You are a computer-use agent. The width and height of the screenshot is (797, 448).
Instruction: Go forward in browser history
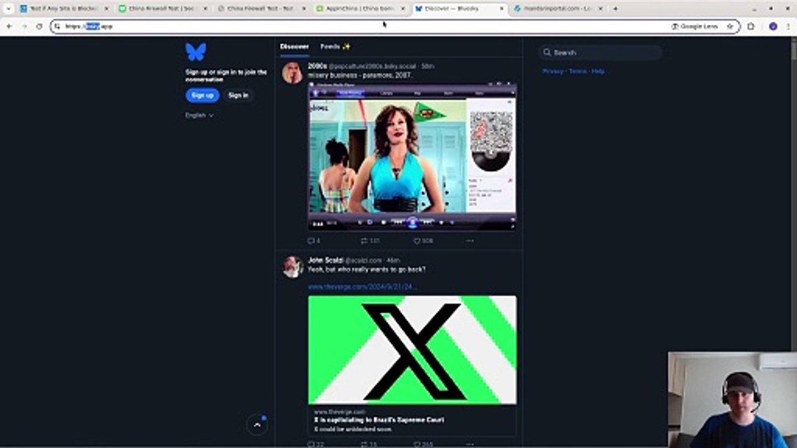pyautogui.click(x=24, y=27)
